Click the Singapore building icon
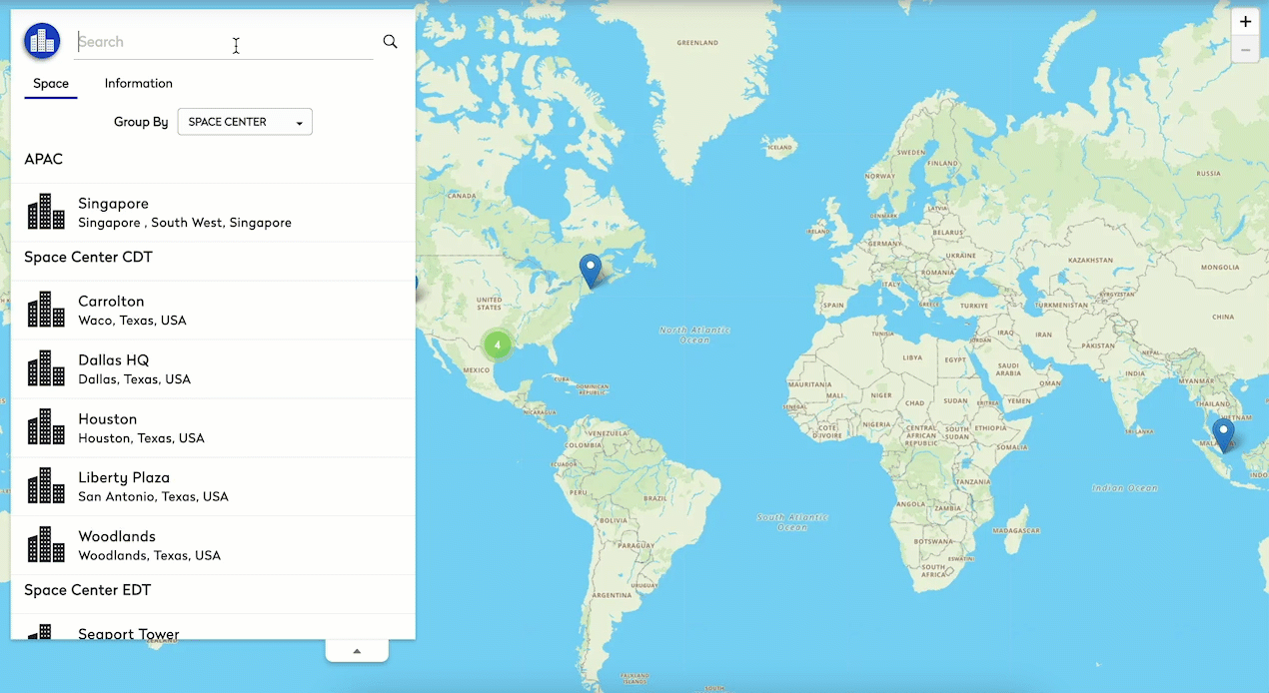Image resolution: width=1269 pixels, height=693 pixels. tap(46, 212)
